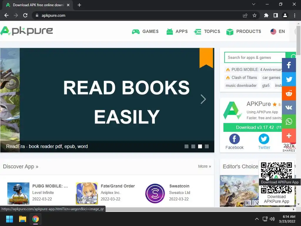Click the Download APKPure App QR code

[276, 178]
